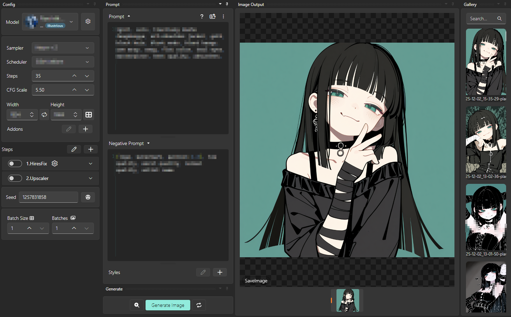Pin the Generate panel

[x=227, y=289]
